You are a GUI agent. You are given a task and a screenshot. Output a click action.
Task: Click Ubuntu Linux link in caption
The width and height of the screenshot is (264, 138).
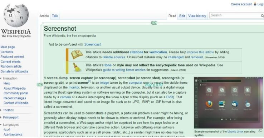coord(235,132)
